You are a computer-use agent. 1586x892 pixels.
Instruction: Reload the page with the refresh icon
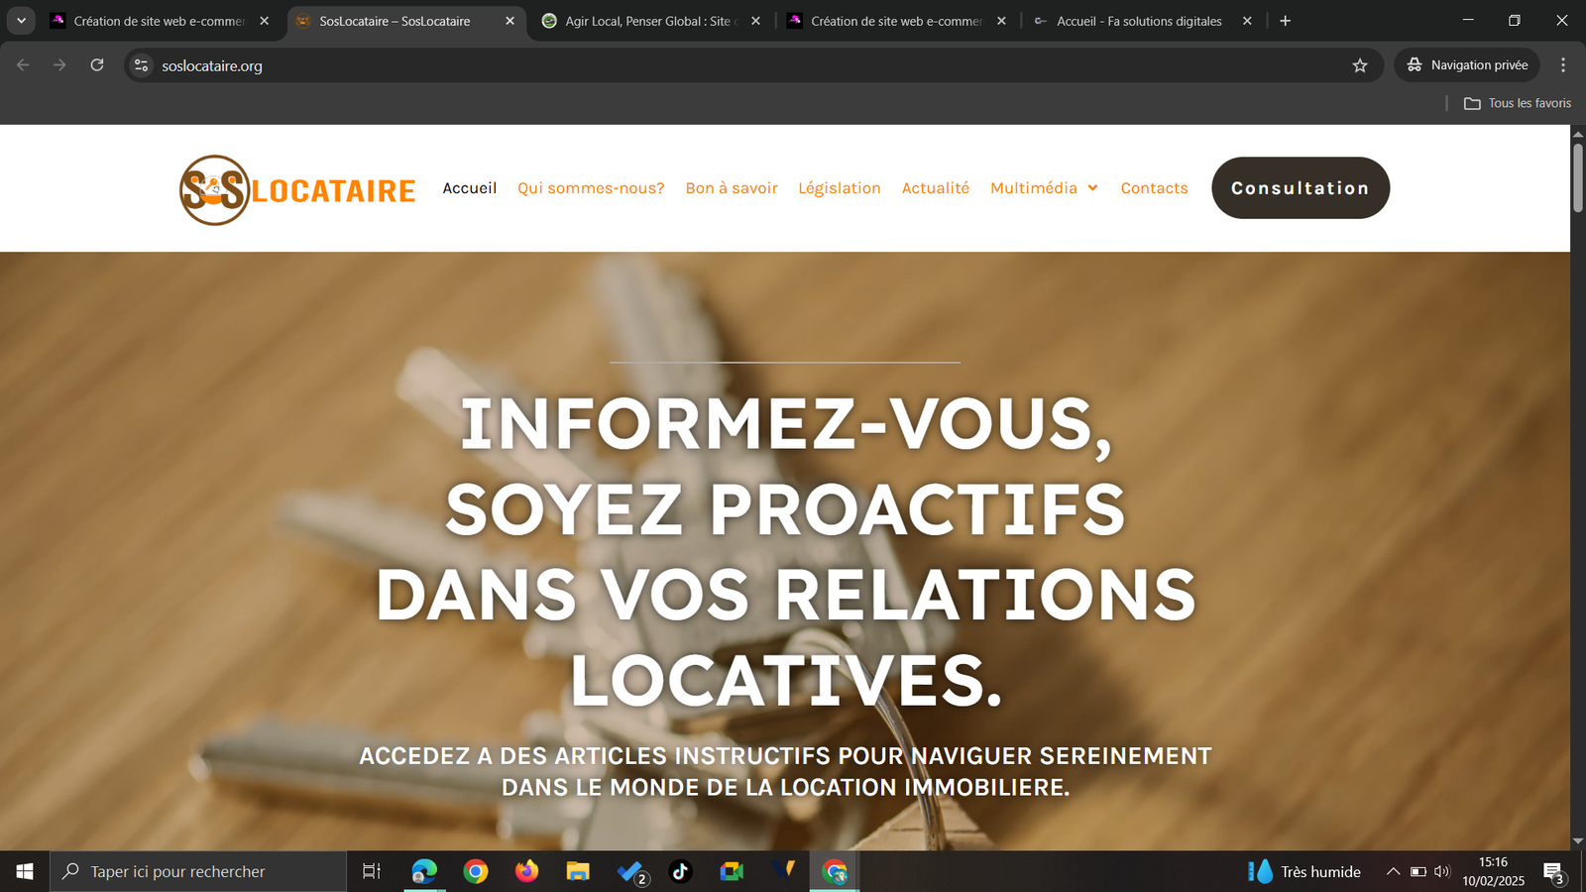coord(97,65)
